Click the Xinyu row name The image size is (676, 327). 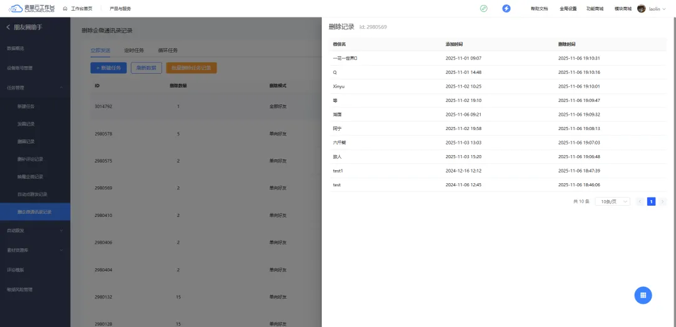tap(339, 86)
